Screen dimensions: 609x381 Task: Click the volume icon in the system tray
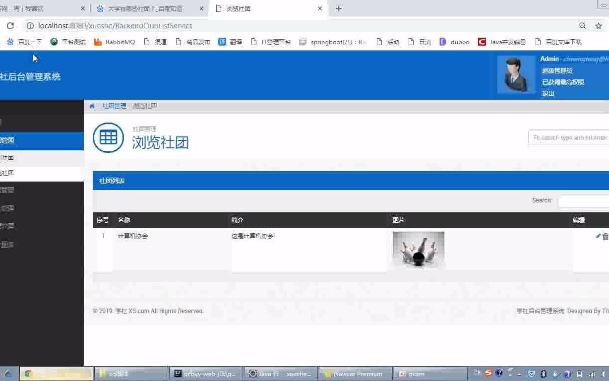(603, 374)
